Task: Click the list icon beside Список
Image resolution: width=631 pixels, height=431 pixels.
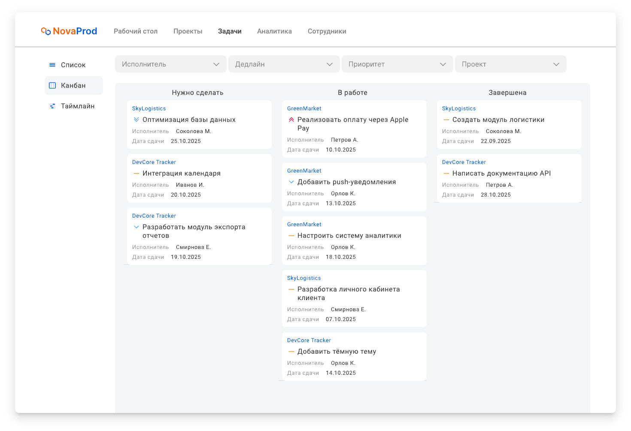Action: [52, 65]
